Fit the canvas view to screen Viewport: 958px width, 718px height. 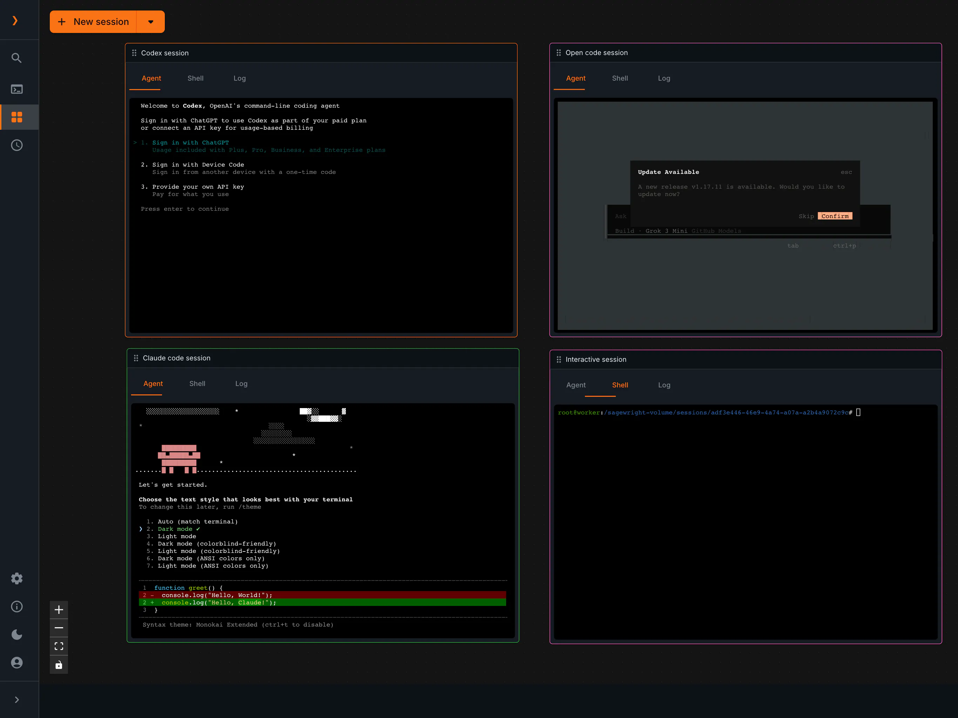[59, 646]
